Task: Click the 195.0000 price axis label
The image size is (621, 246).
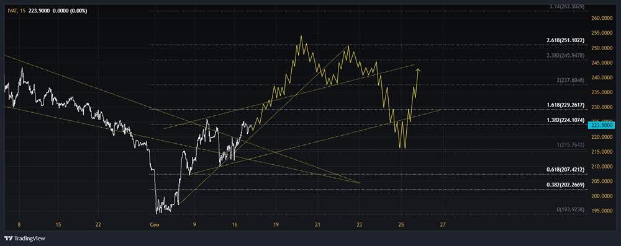Action: point(602,211)
